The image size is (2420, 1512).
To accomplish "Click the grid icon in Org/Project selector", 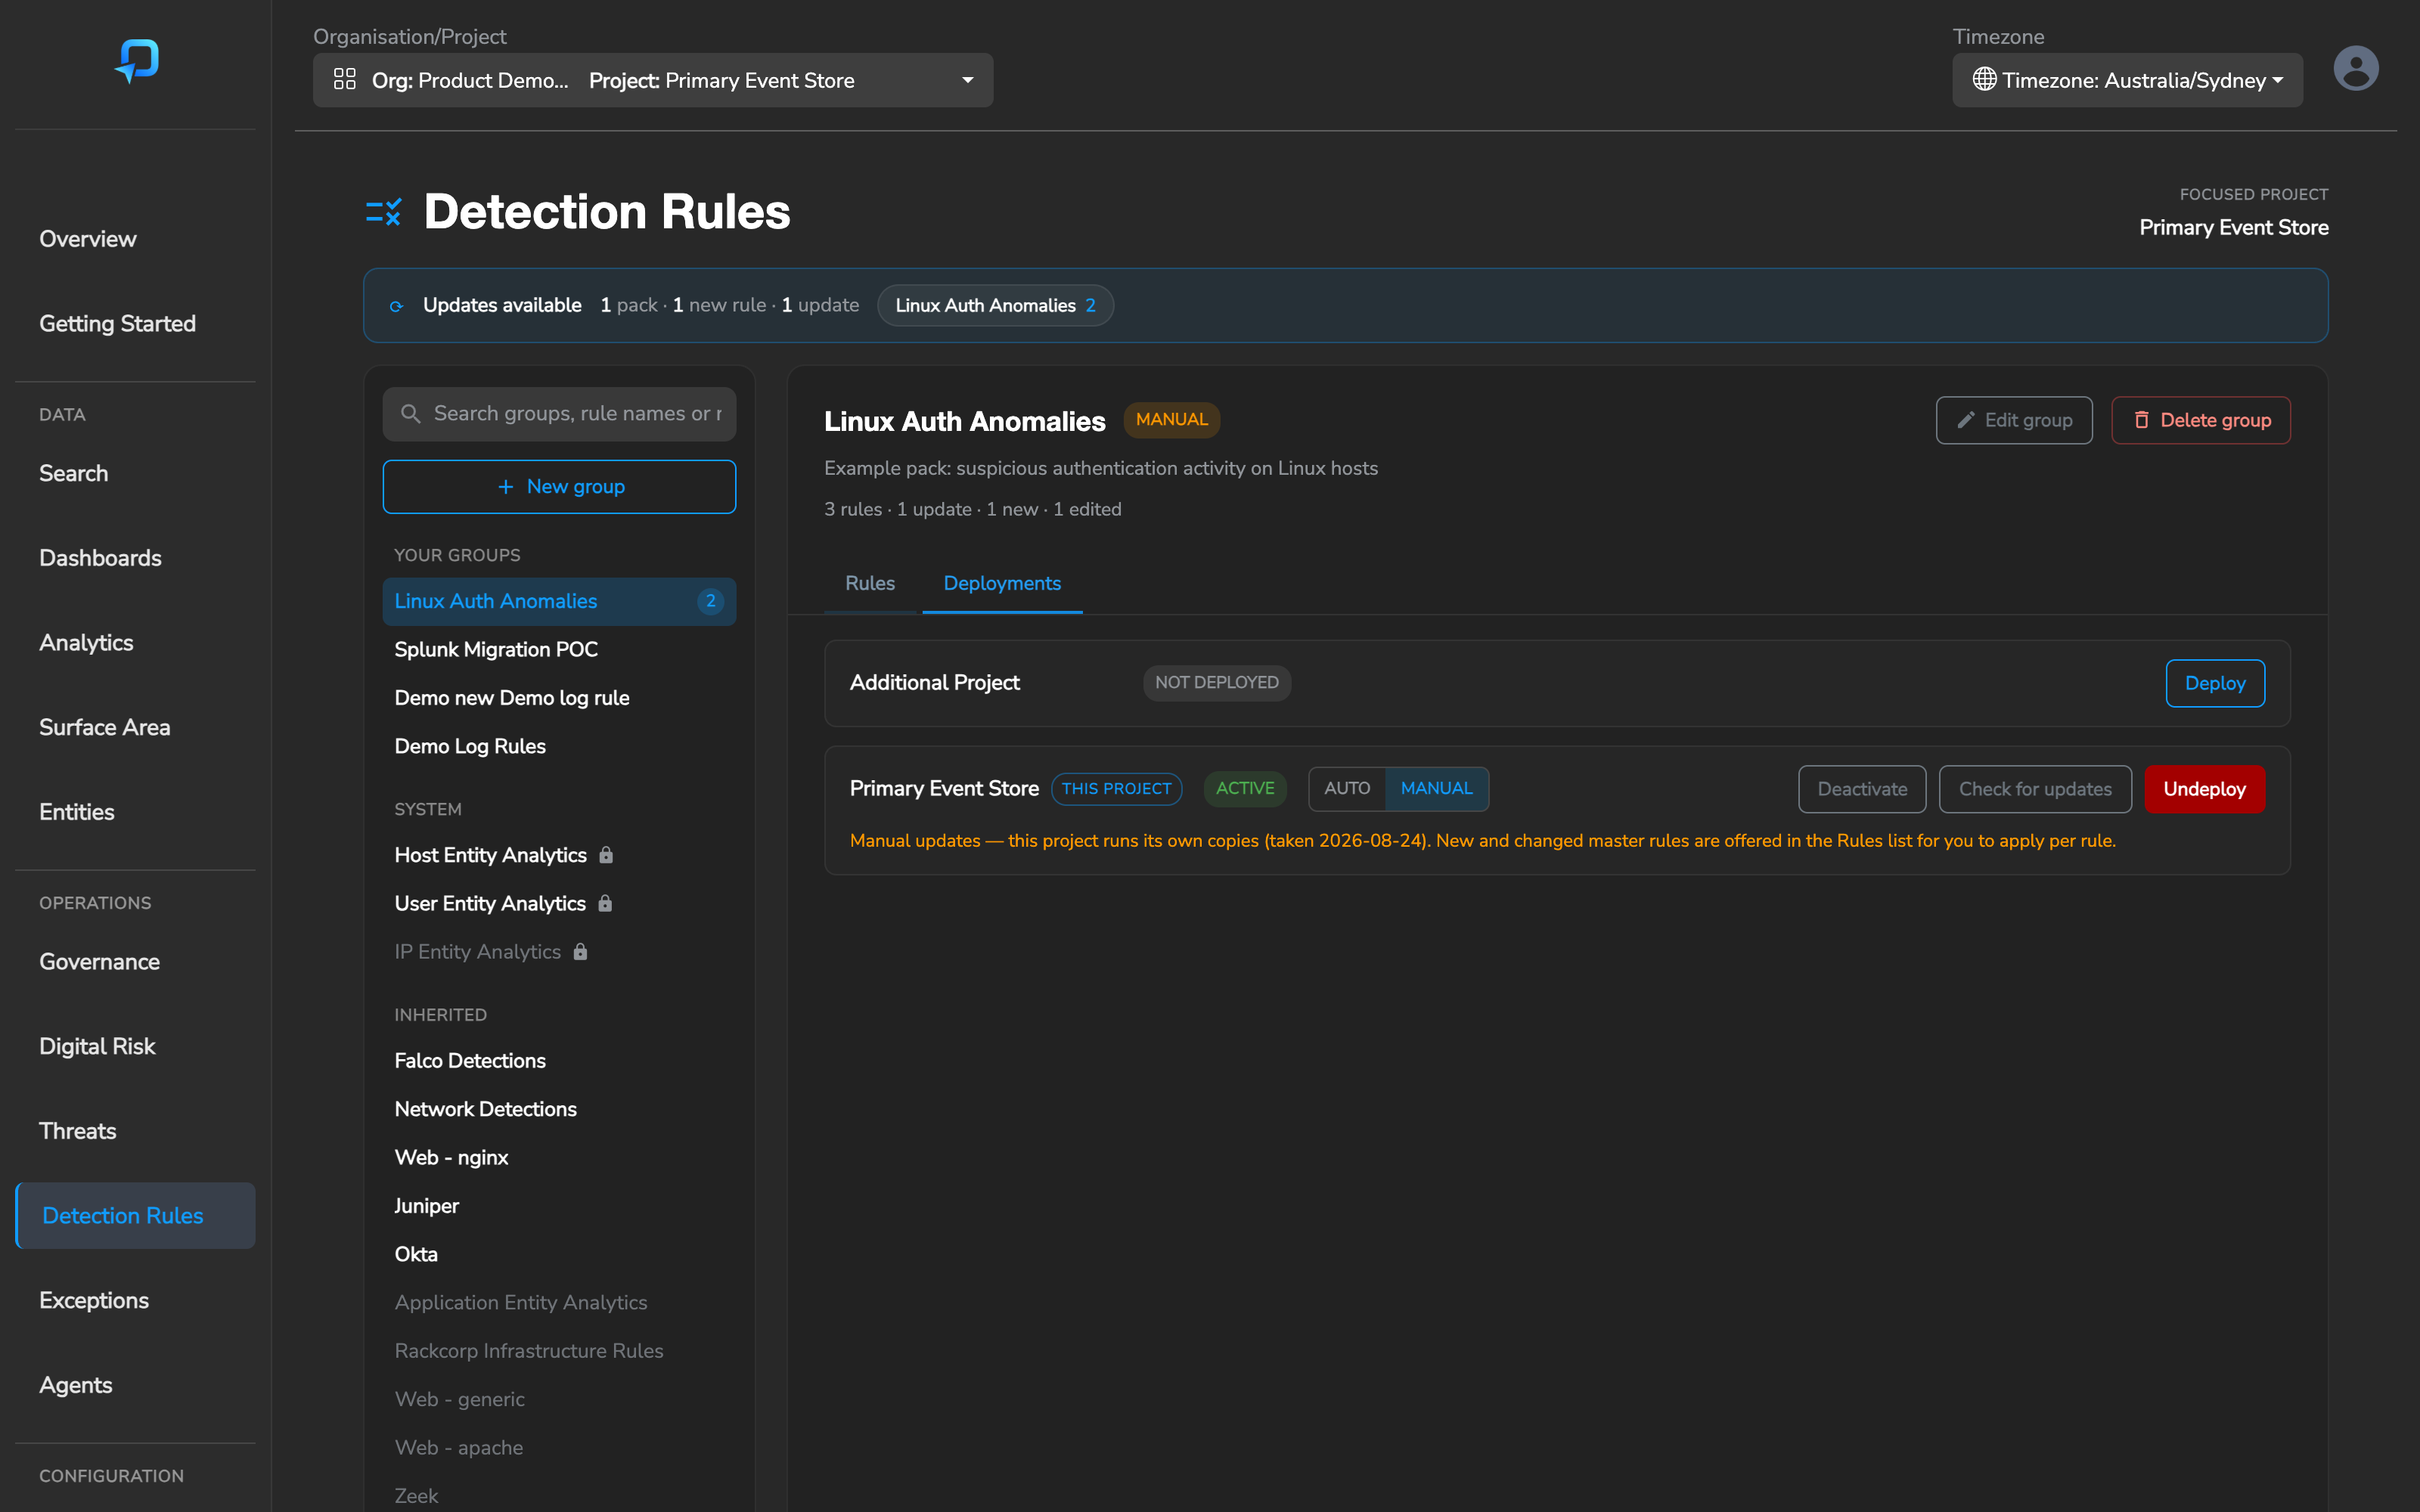I will coord(345,80).
